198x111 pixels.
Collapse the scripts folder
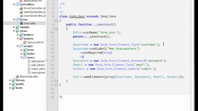[18, 46]
